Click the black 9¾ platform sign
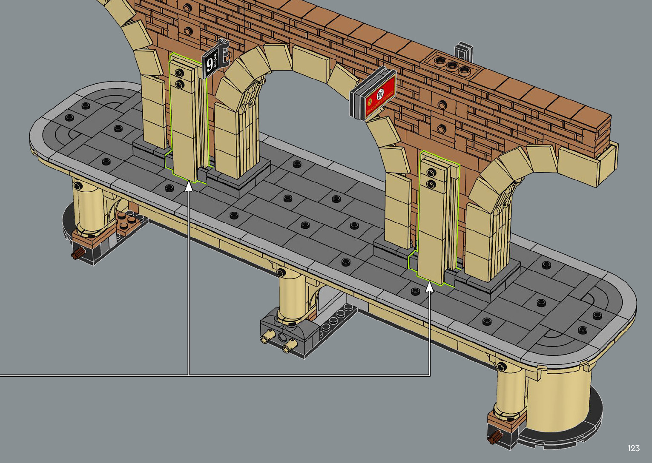652x463 pixels. (x=210, y=64)
